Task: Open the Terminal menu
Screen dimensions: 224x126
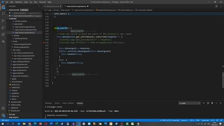Action: point(42,2)
